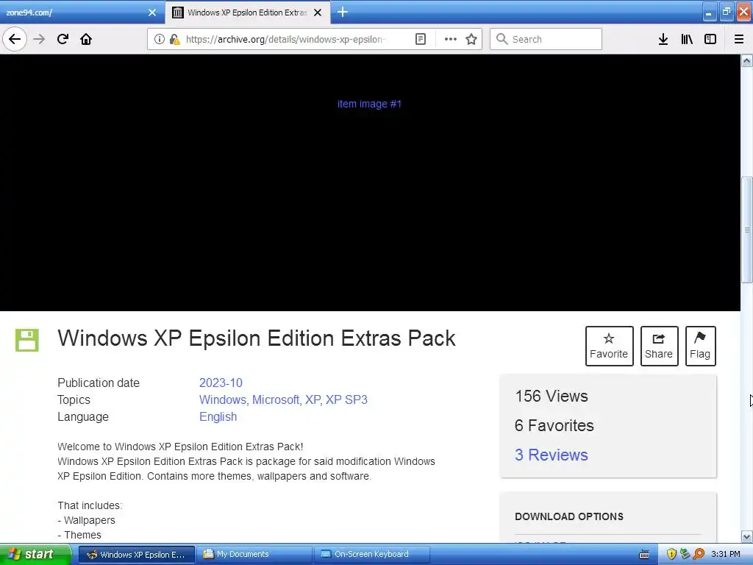The width and height of the screenshot is (753, 565).
Task: Open the Firefox hamburger menu
Action: pyautogui.click(x=739, y=39)
